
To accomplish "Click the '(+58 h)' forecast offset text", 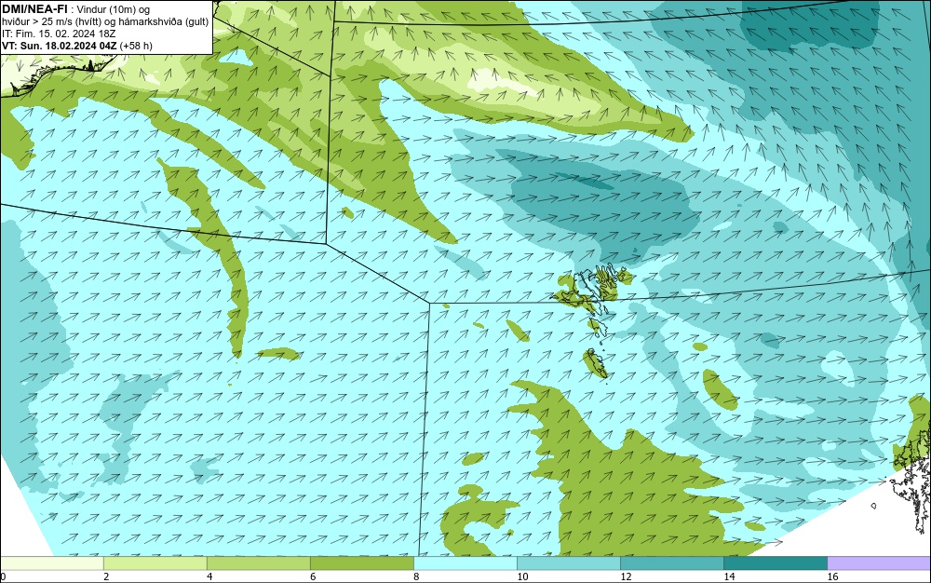I will (x=136, y=46).
